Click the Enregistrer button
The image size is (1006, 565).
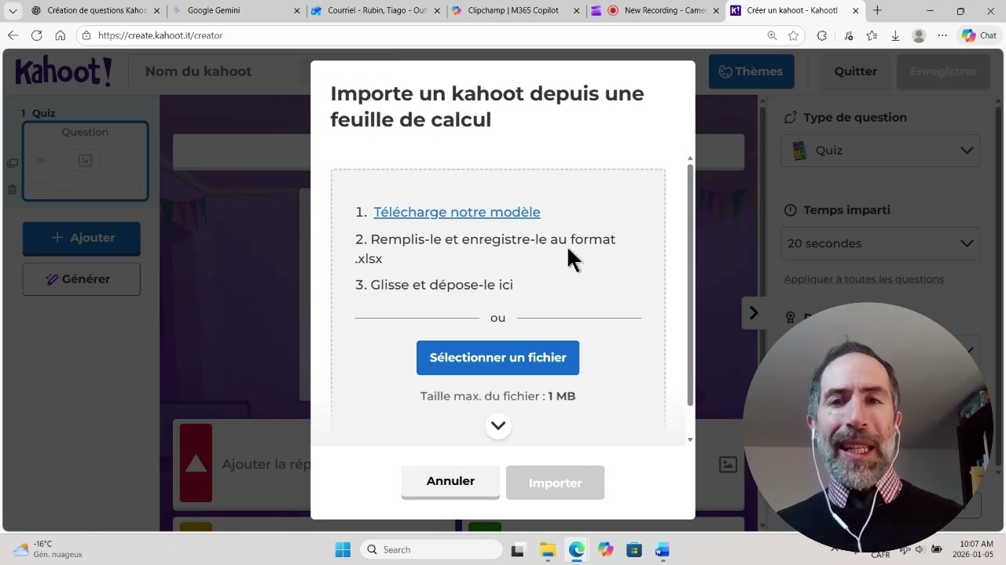click(943, 71)
